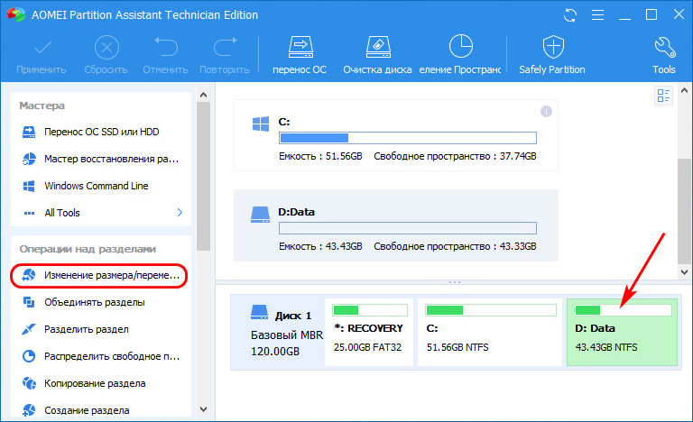Click All Tools entry
The height and width of the screenshot is (422, 693).
[x=62, y=213]
